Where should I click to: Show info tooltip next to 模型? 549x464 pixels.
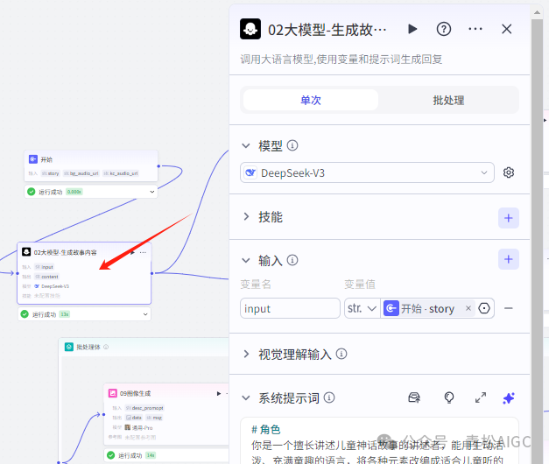(x=292, y=145)
